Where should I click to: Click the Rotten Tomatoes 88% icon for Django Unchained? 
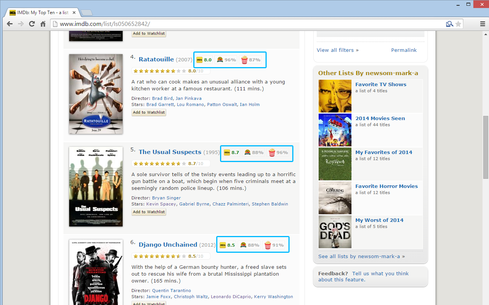tap(243, 245)
